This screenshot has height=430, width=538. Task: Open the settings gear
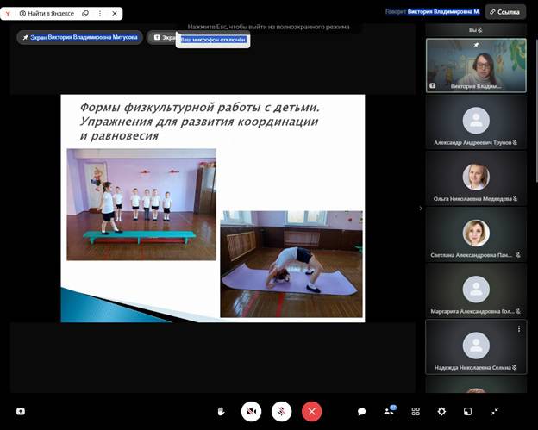(441, 411)
